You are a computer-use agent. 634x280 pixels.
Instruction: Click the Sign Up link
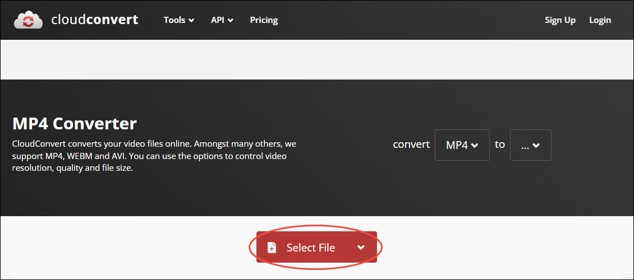[x=560, y=20]
